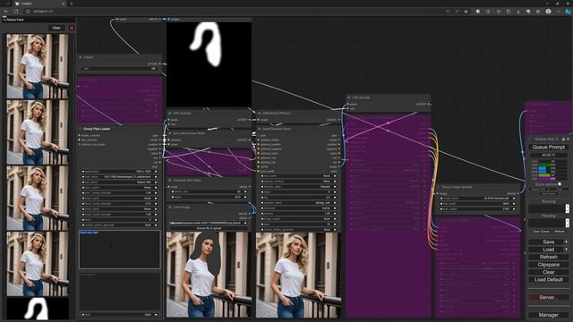The image size is (573, 322).
Task: Click choose file to upload button
Action: 209,228
